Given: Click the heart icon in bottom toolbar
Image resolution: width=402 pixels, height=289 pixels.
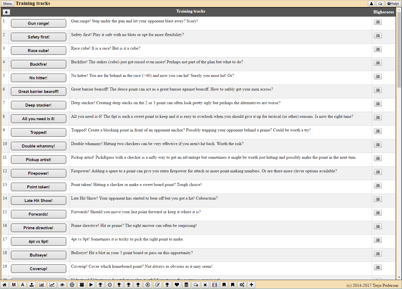Looking at the screenshot, I should point(177,285).
